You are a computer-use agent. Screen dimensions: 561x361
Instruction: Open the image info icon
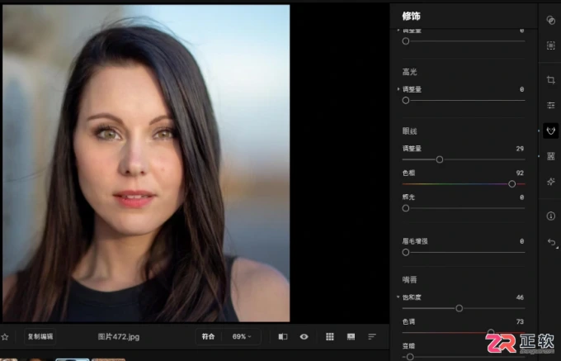(550, 216)
